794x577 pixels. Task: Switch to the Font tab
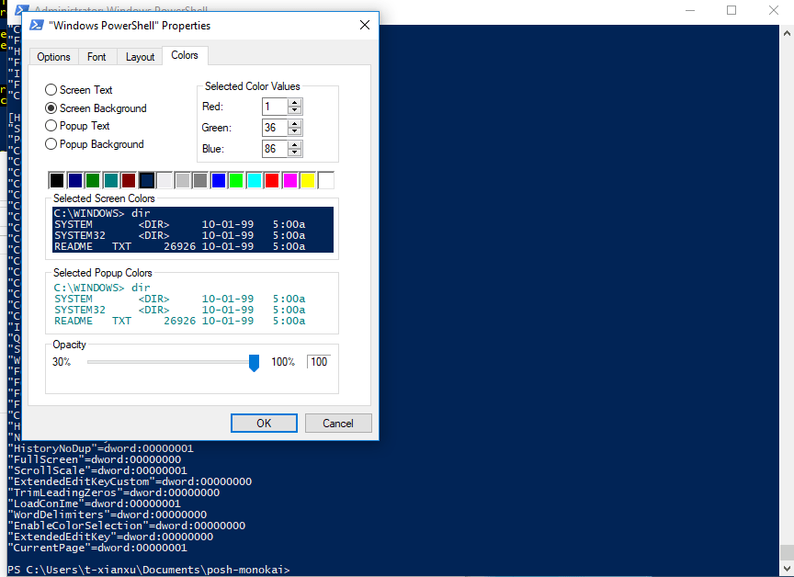point(96,56)
